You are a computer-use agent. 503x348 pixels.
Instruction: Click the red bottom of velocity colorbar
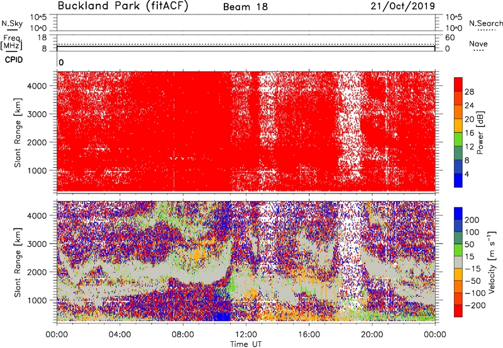point(458,311)
